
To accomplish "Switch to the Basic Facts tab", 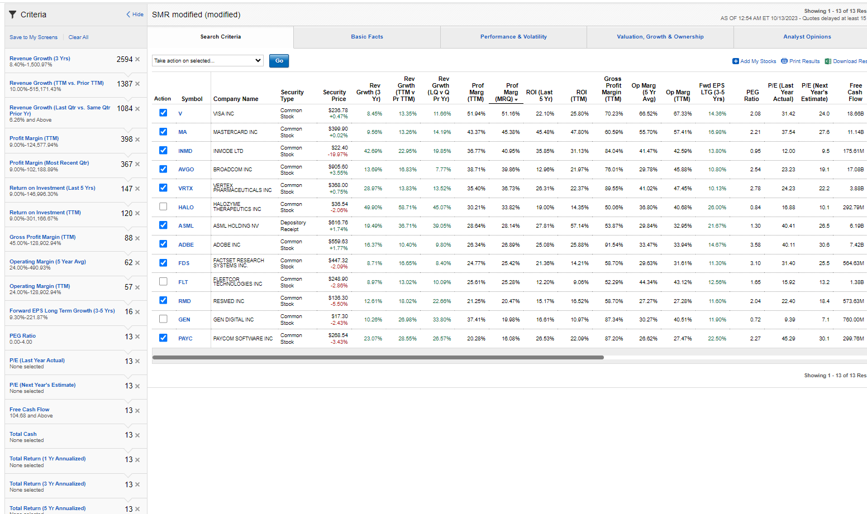I will [x=367, y=37].
